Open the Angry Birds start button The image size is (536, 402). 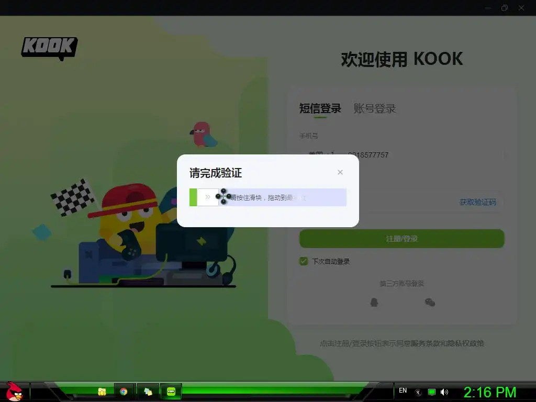click(x=14, y=392)
